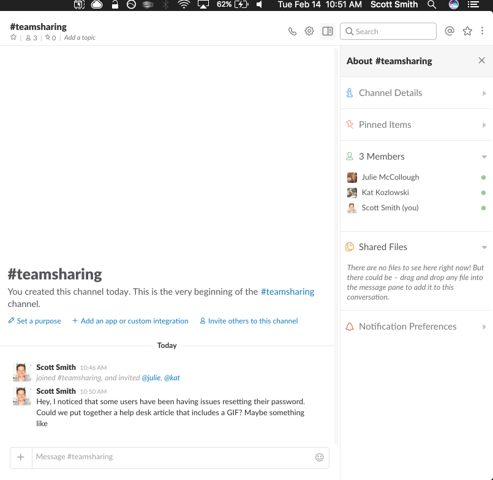Image resolution: width=493 pixels, height=480 pixels.
Task: Click Add an app or custom integration
Action: click(130, 321)
